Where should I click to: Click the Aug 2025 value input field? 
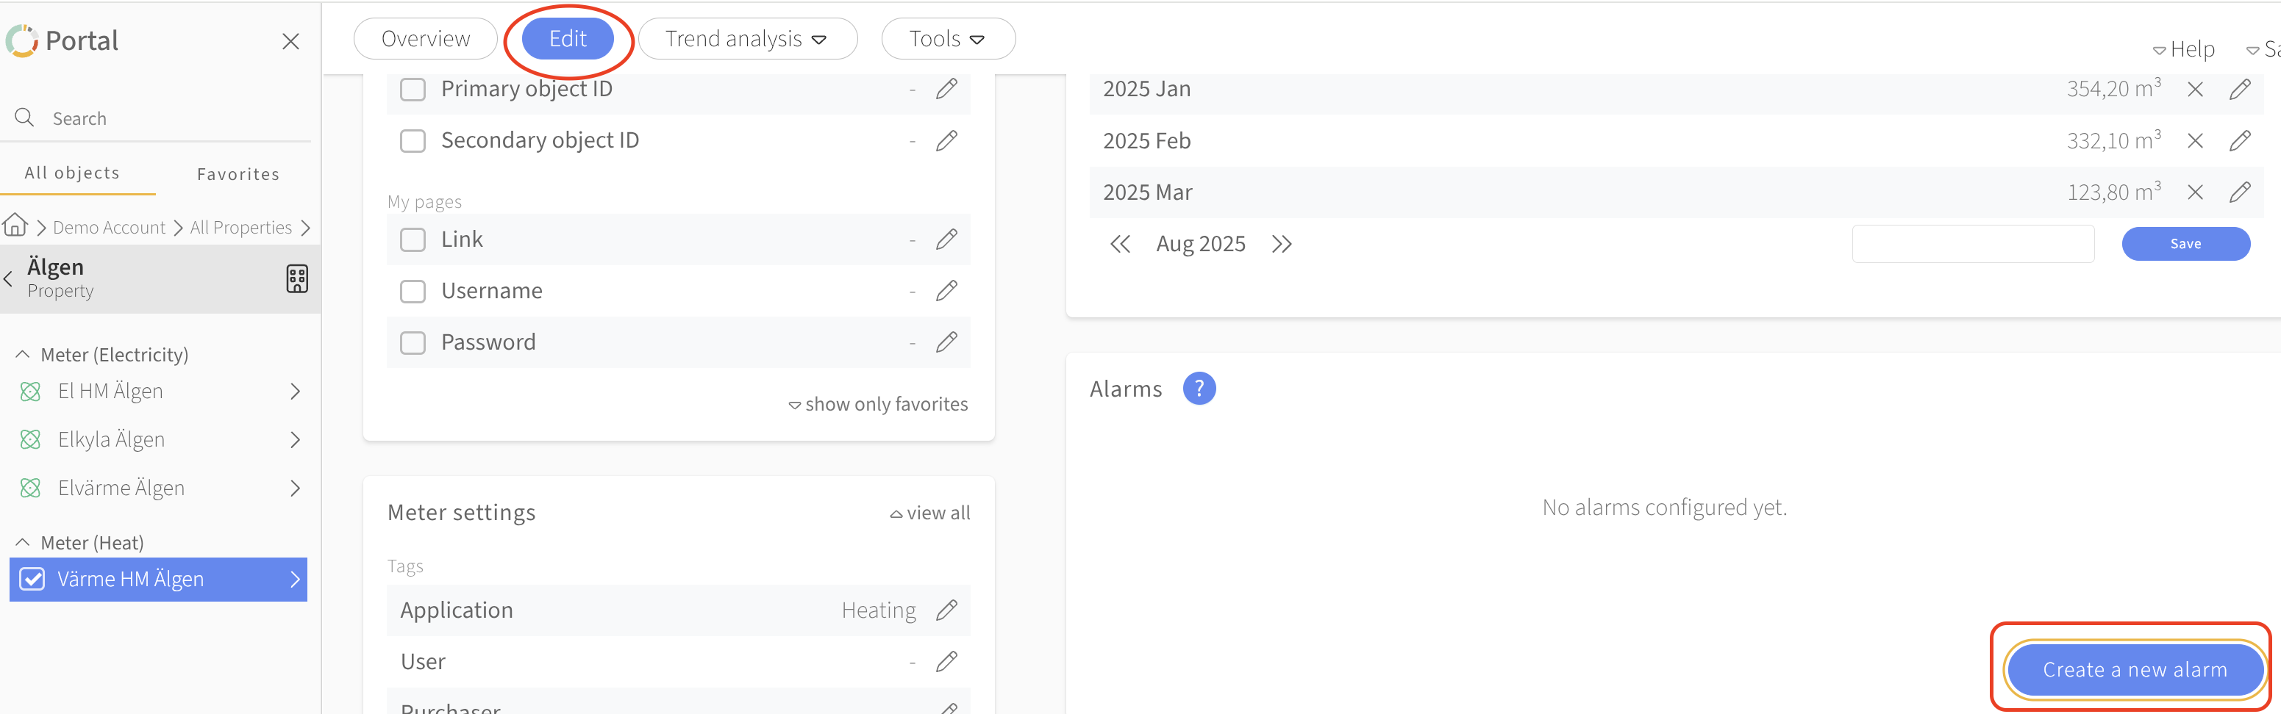pyautogui.click(x=1972, y=244)
